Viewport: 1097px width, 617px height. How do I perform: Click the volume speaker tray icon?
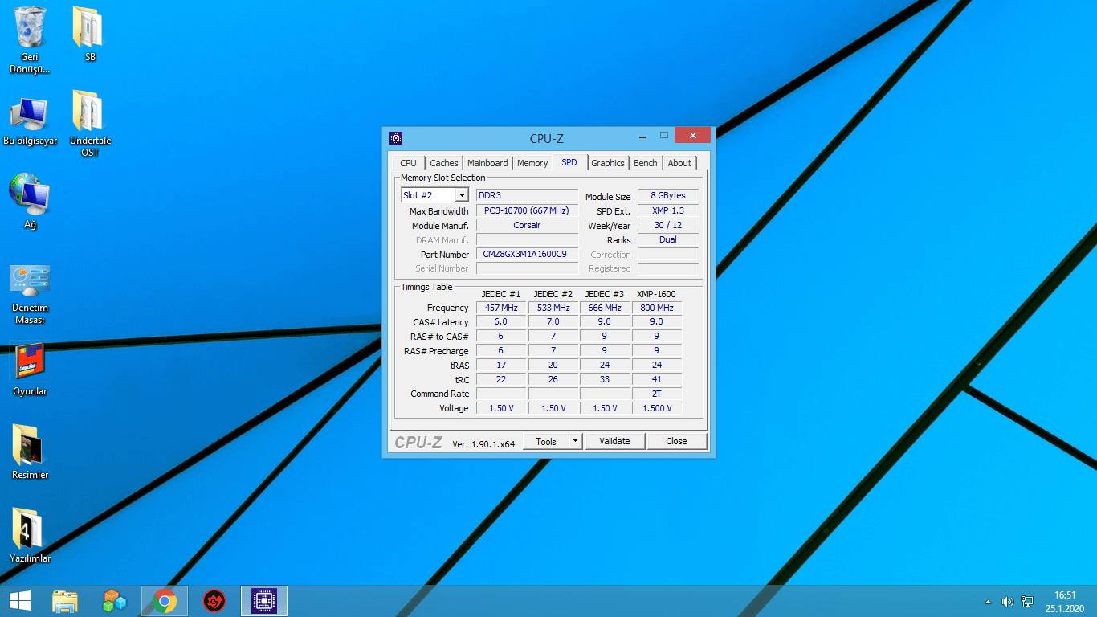1007,602
